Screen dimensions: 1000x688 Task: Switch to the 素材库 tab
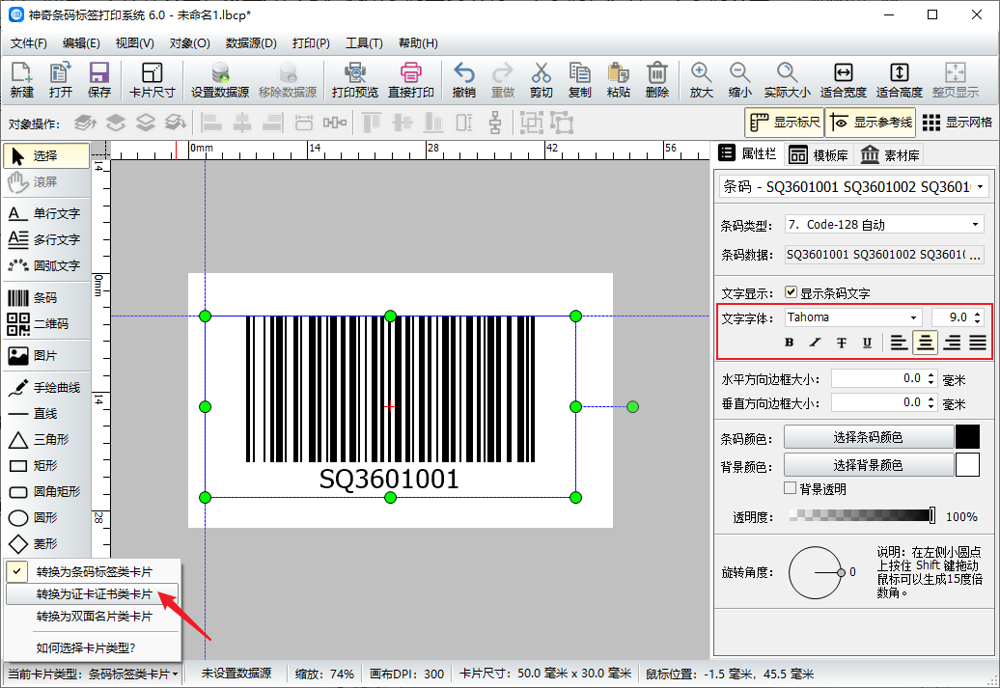[889, 155]
